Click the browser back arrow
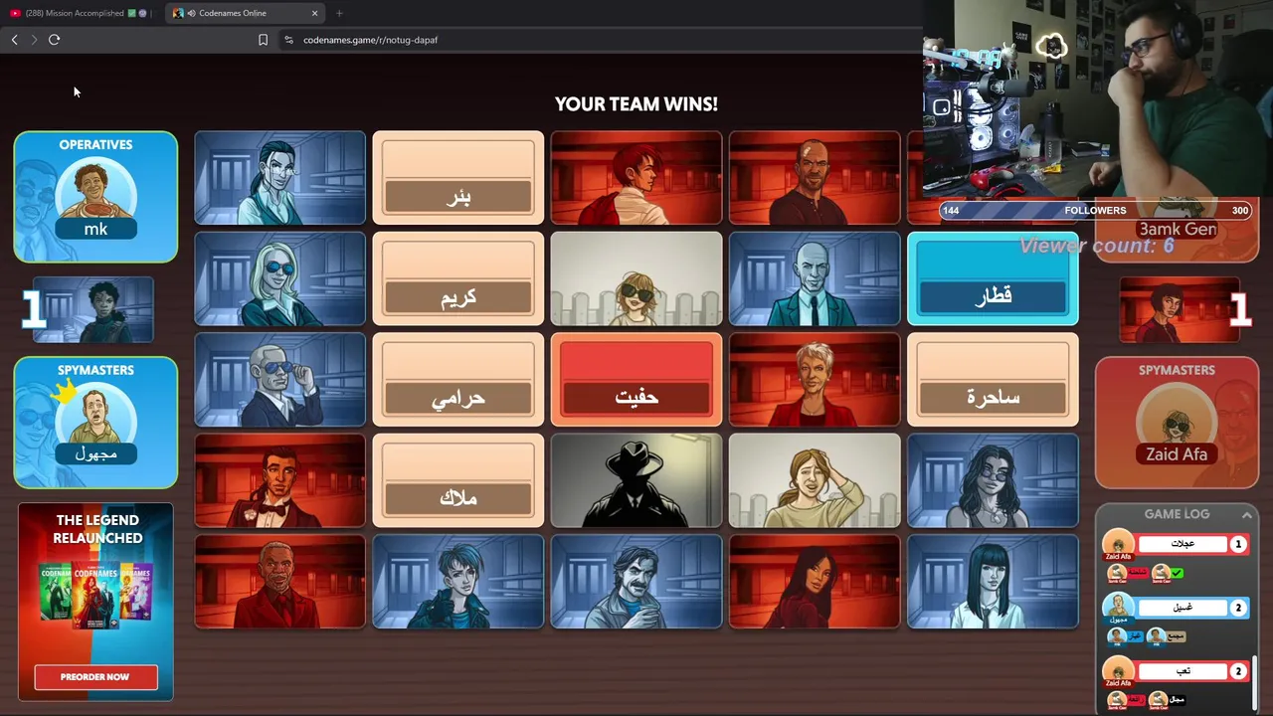 point(15,40)
